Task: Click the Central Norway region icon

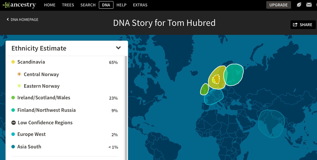Action: tap(19, 74)
